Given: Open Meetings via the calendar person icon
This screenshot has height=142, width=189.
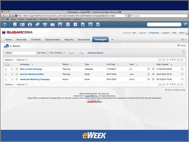Looking at the screenshot, I should click(x=60, y=24).
